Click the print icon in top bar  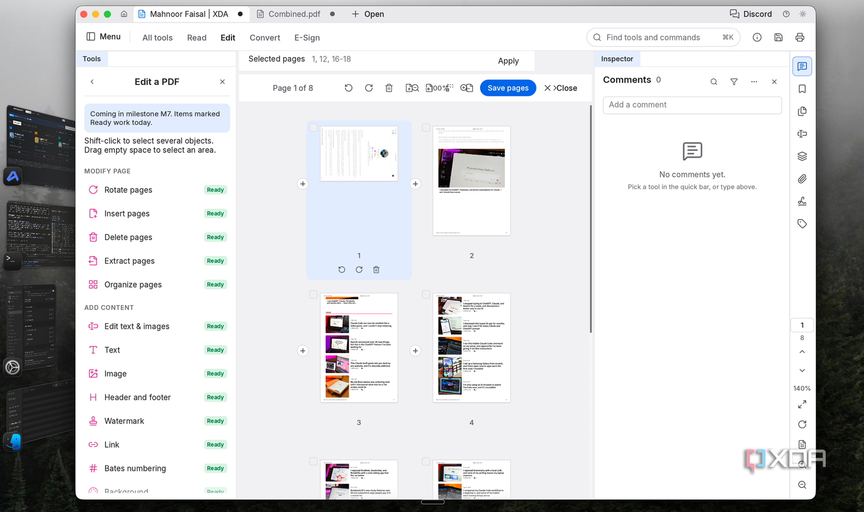800,38
